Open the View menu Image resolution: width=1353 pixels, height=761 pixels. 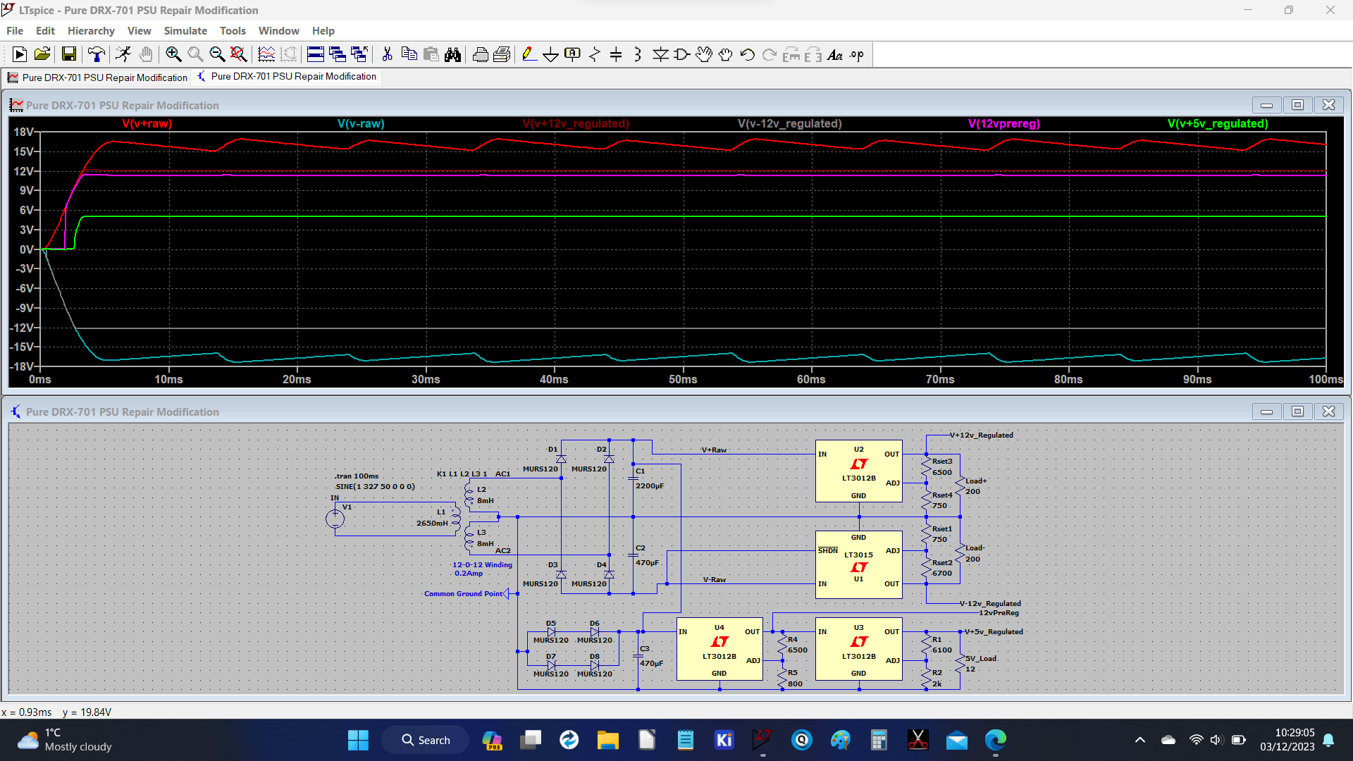(139, 31)
